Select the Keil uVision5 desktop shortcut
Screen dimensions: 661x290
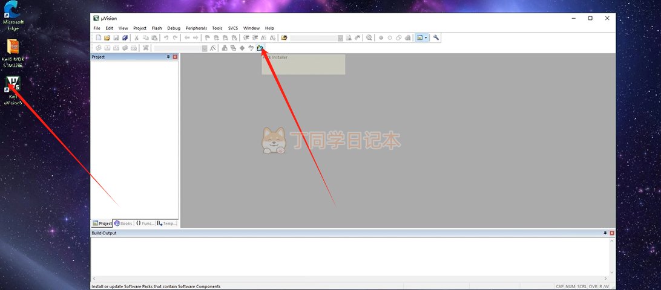click(13, 90)
